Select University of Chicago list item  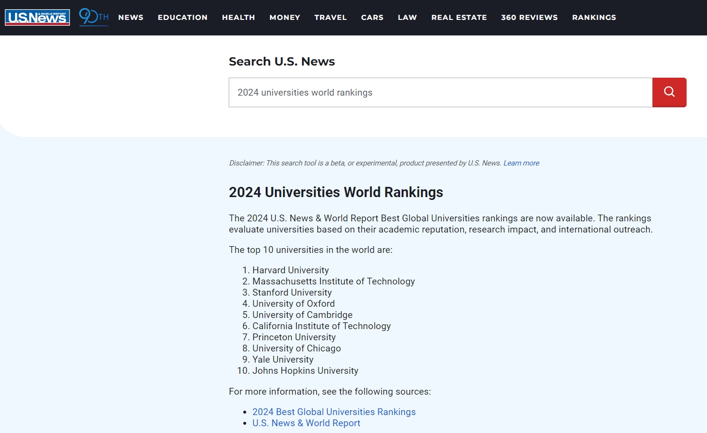click(297, 348)
